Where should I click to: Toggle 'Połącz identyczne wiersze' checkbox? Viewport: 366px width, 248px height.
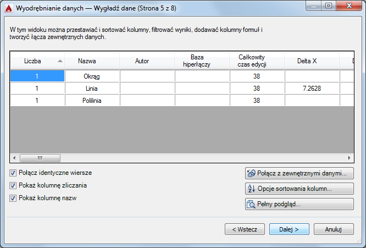pos(13,173)
